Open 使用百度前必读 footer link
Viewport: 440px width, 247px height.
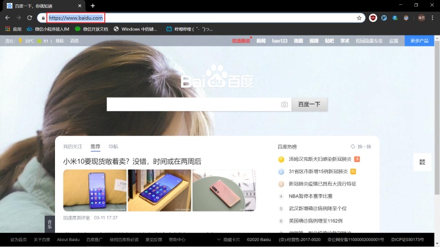(x=124, y=240)
